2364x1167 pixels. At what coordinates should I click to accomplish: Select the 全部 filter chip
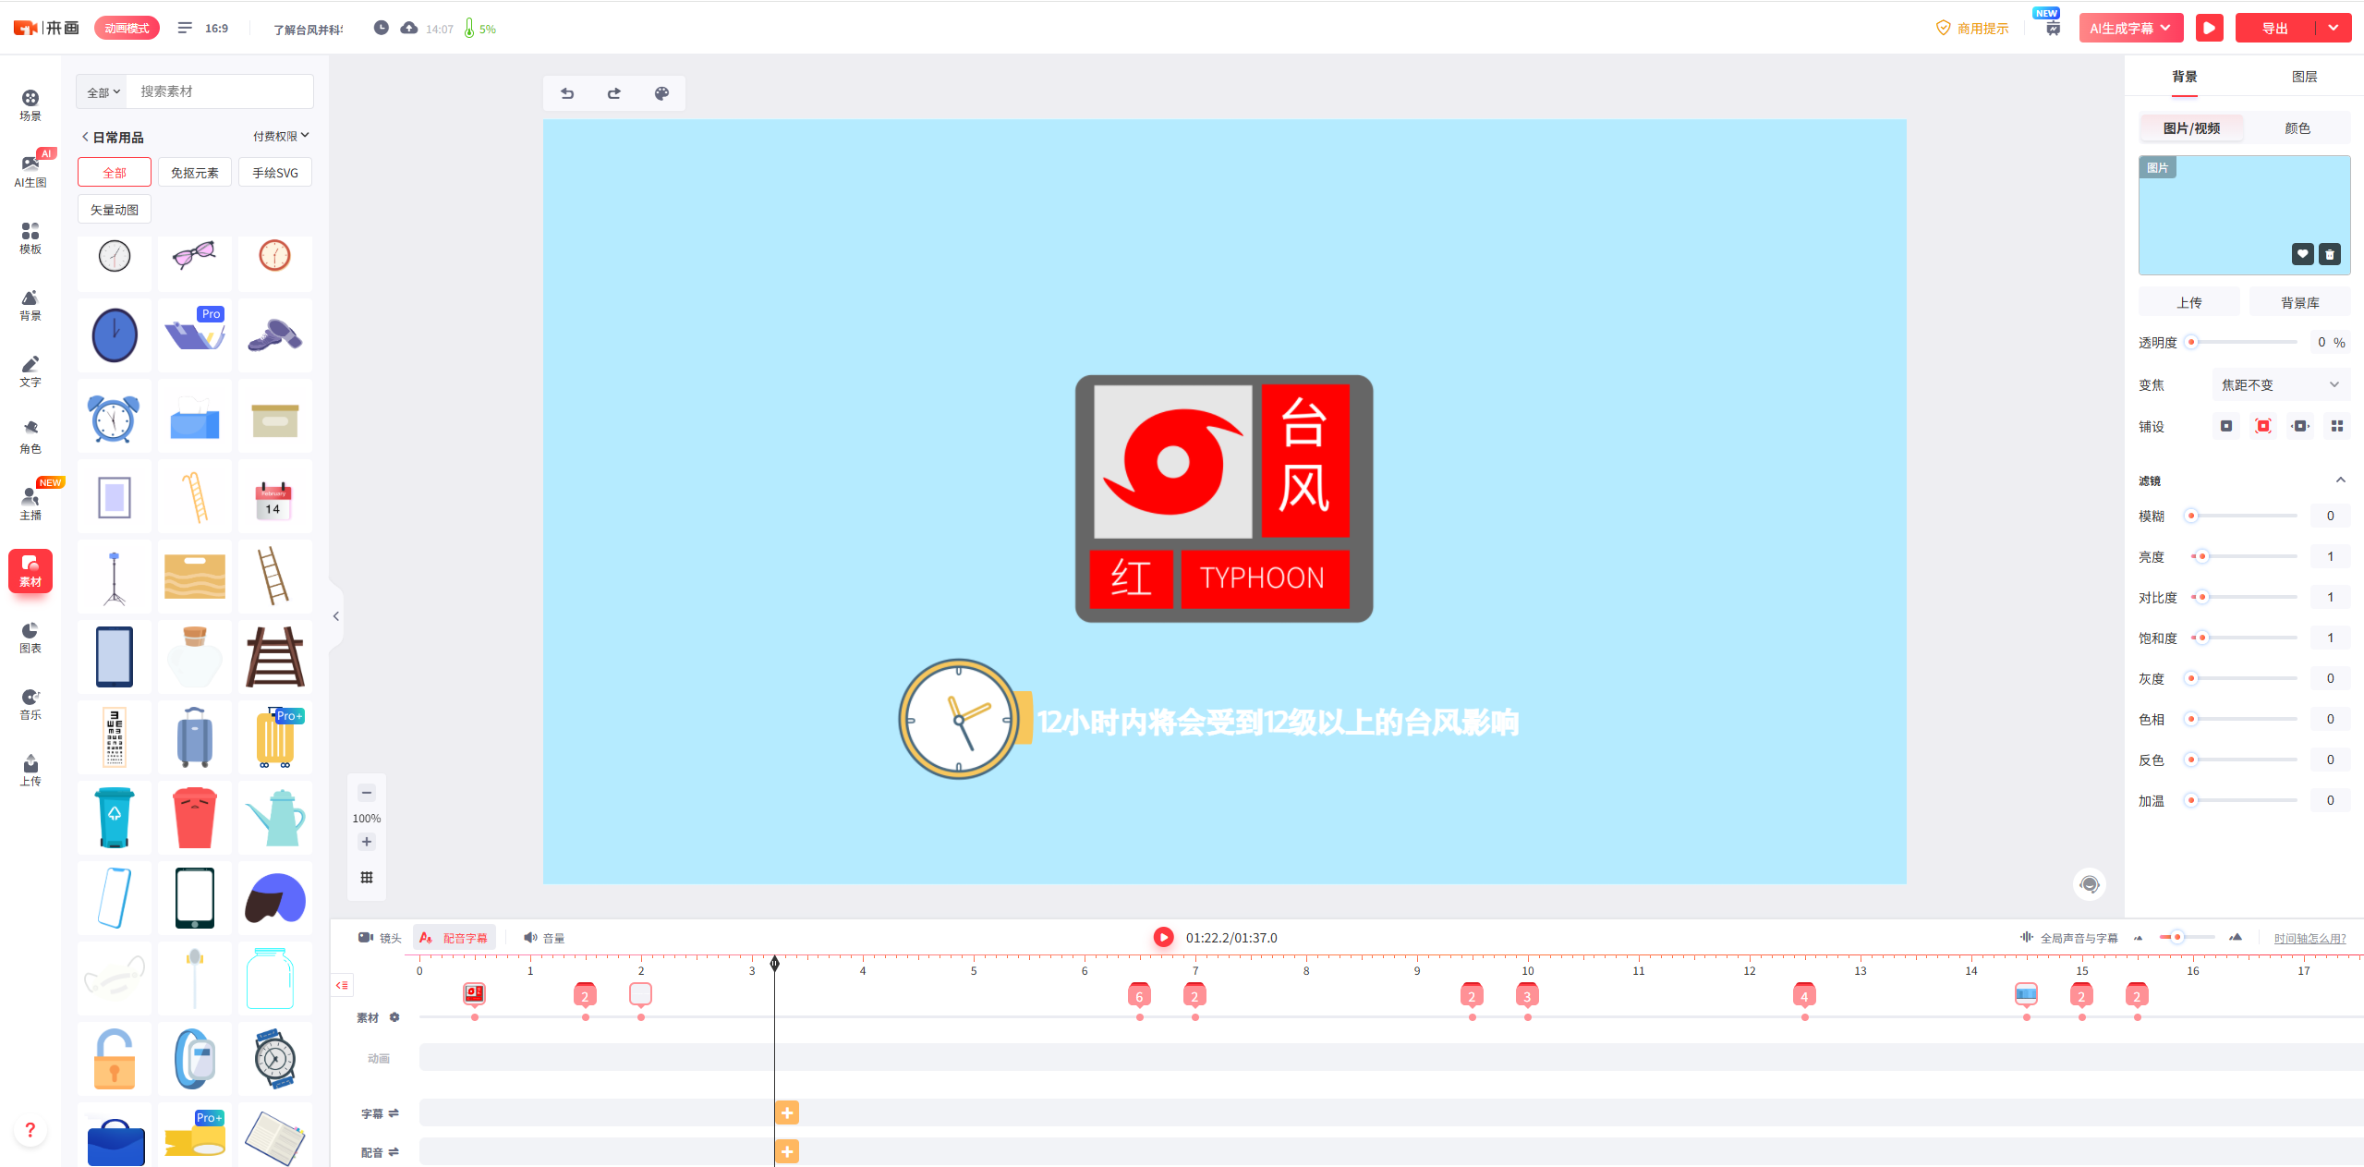pos(115,173)
